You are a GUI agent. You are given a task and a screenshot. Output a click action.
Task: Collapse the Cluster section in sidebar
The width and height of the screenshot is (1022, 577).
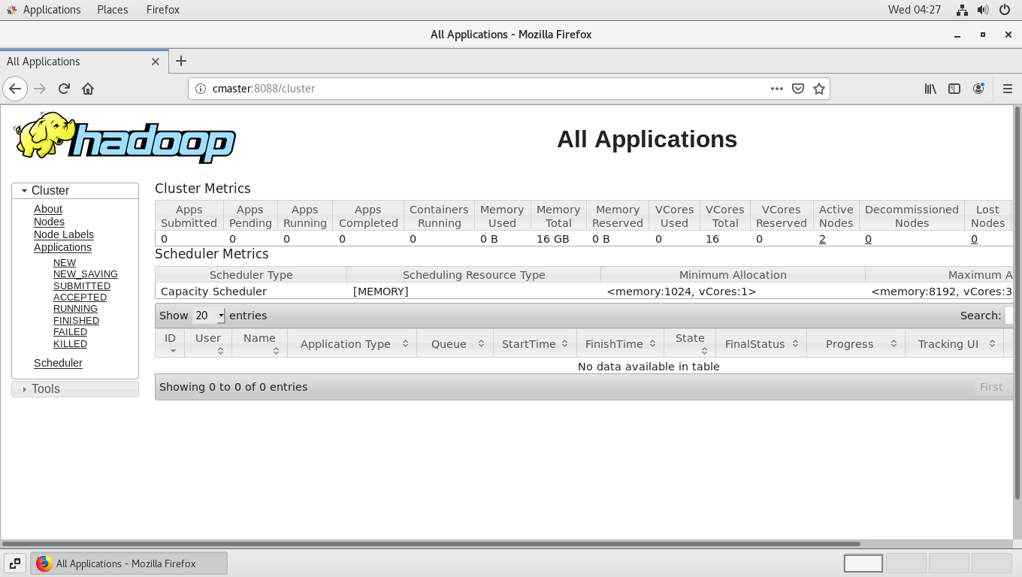coord(50,191)
